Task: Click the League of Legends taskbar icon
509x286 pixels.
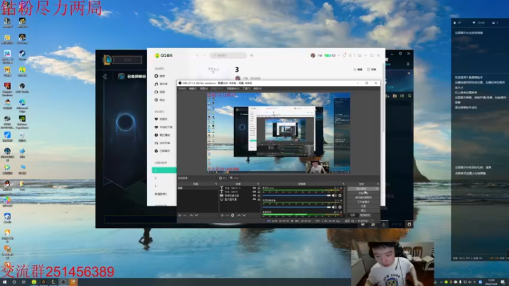Action: [x=53, y=282]
